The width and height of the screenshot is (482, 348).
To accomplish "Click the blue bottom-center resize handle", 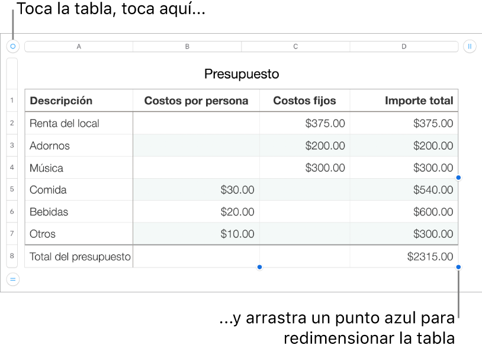I will pyautogui.click(x=259, y=267).
